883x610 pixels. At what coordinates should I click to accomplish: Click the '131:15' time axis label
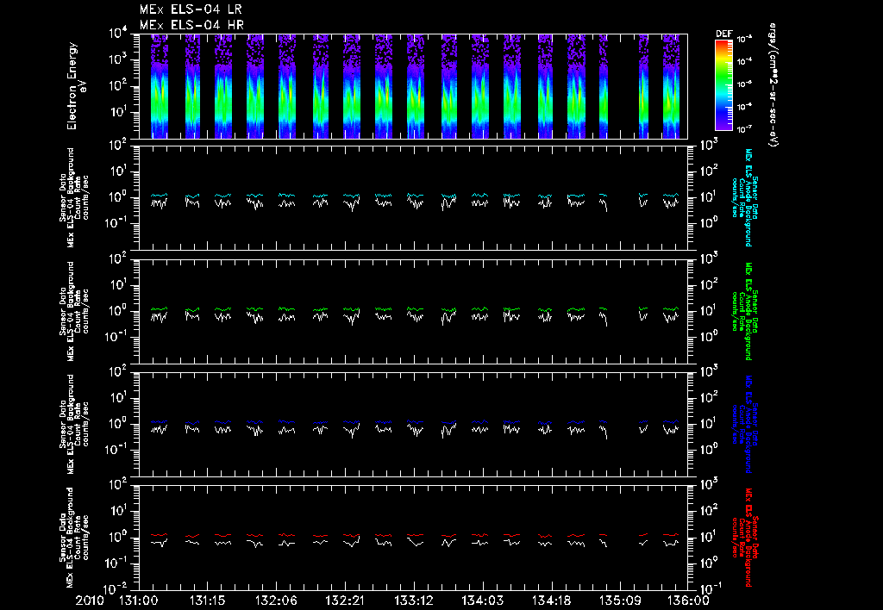[x=207, y=601]
